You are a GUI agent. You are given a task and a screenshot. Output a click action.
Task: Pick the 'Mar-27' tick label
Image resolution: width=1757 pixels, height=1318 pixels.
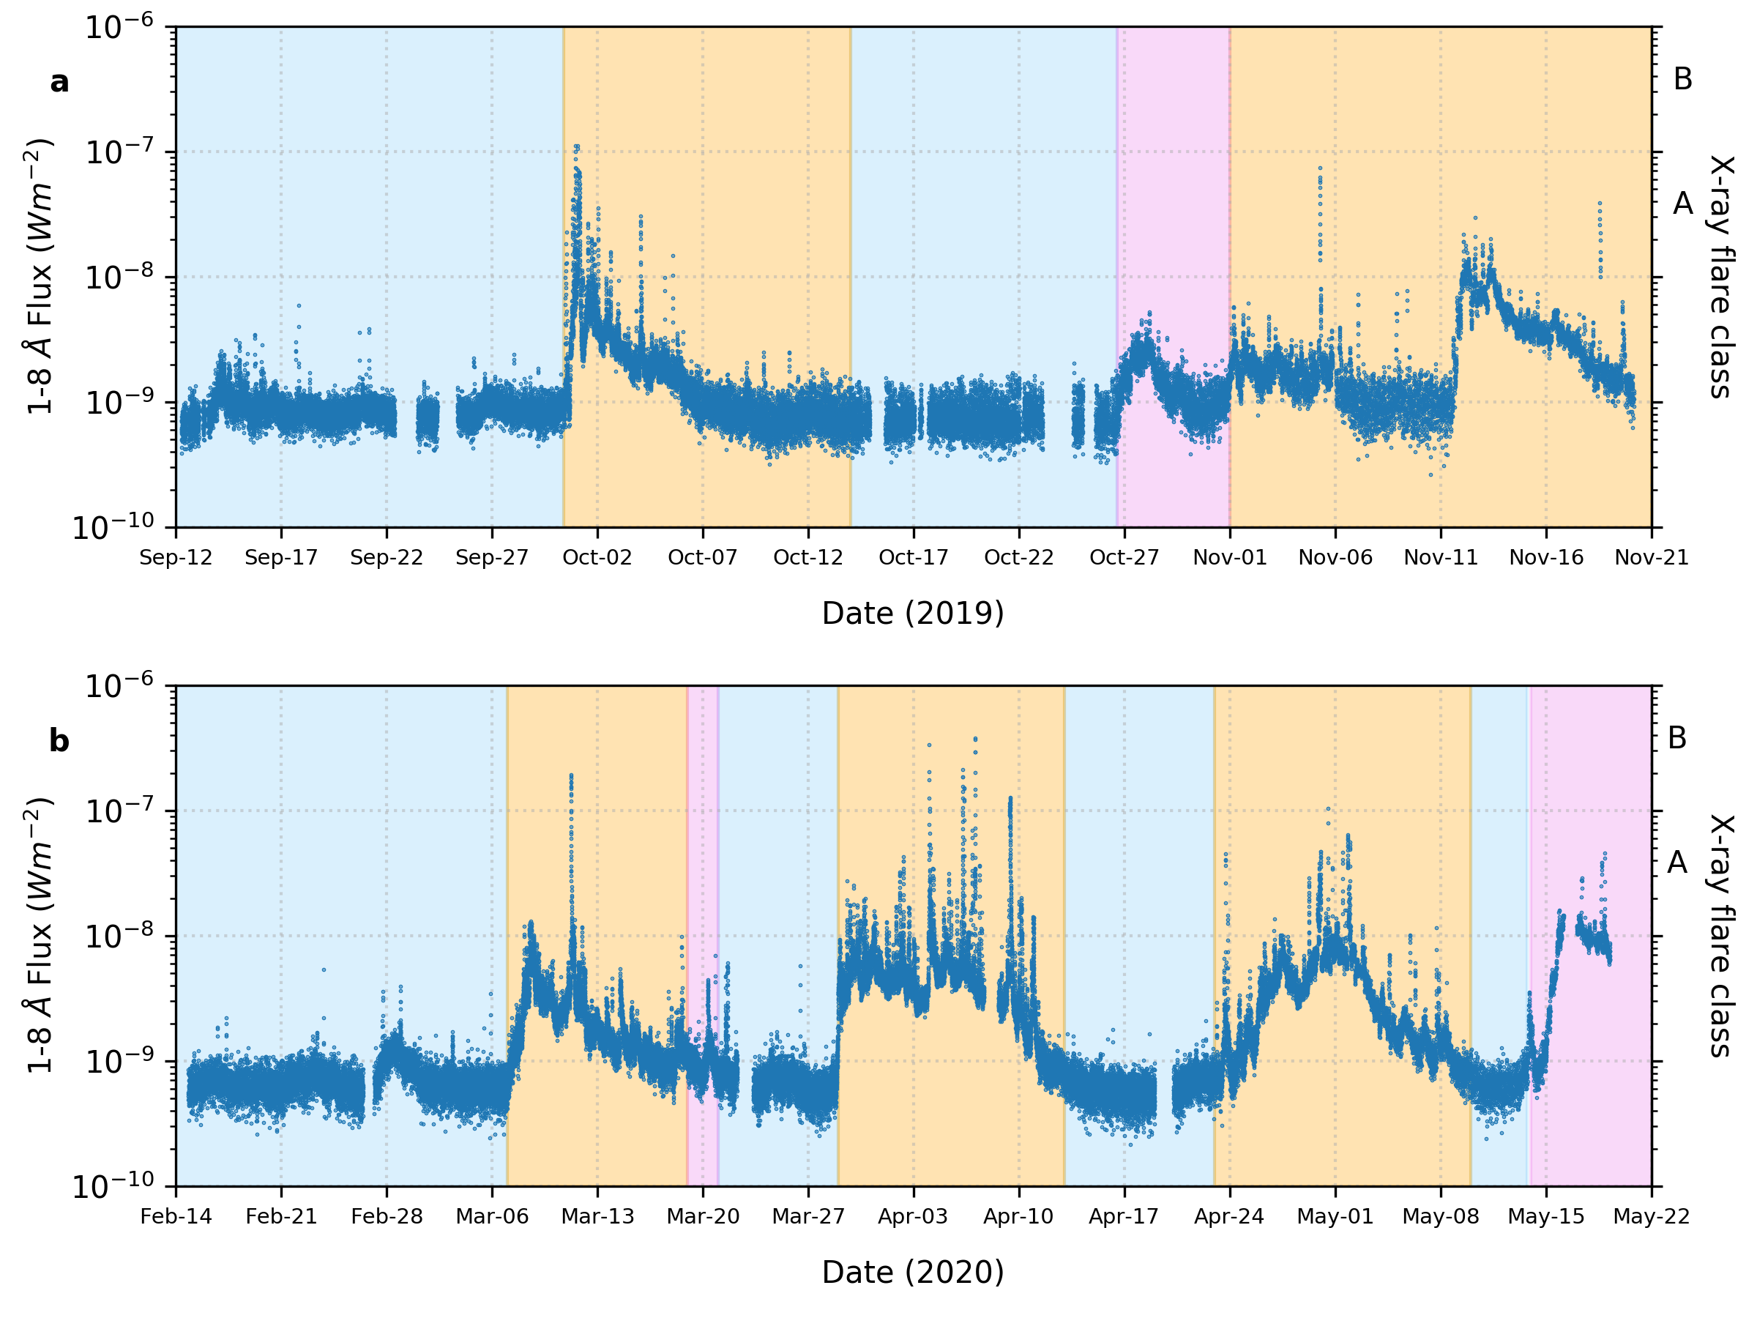coord(807,1217)
